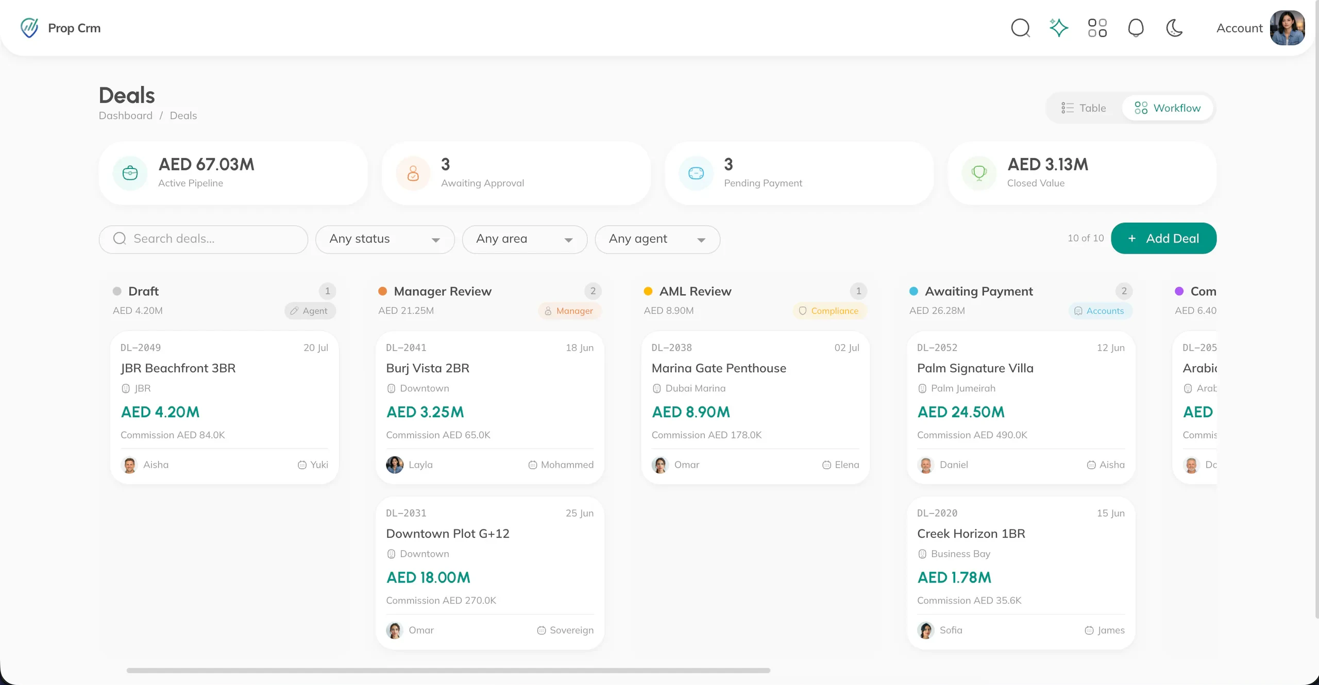Click the client icon beside James
Image resolution: width=1319 pixels, height=685 pixels.
point(1089,630)
